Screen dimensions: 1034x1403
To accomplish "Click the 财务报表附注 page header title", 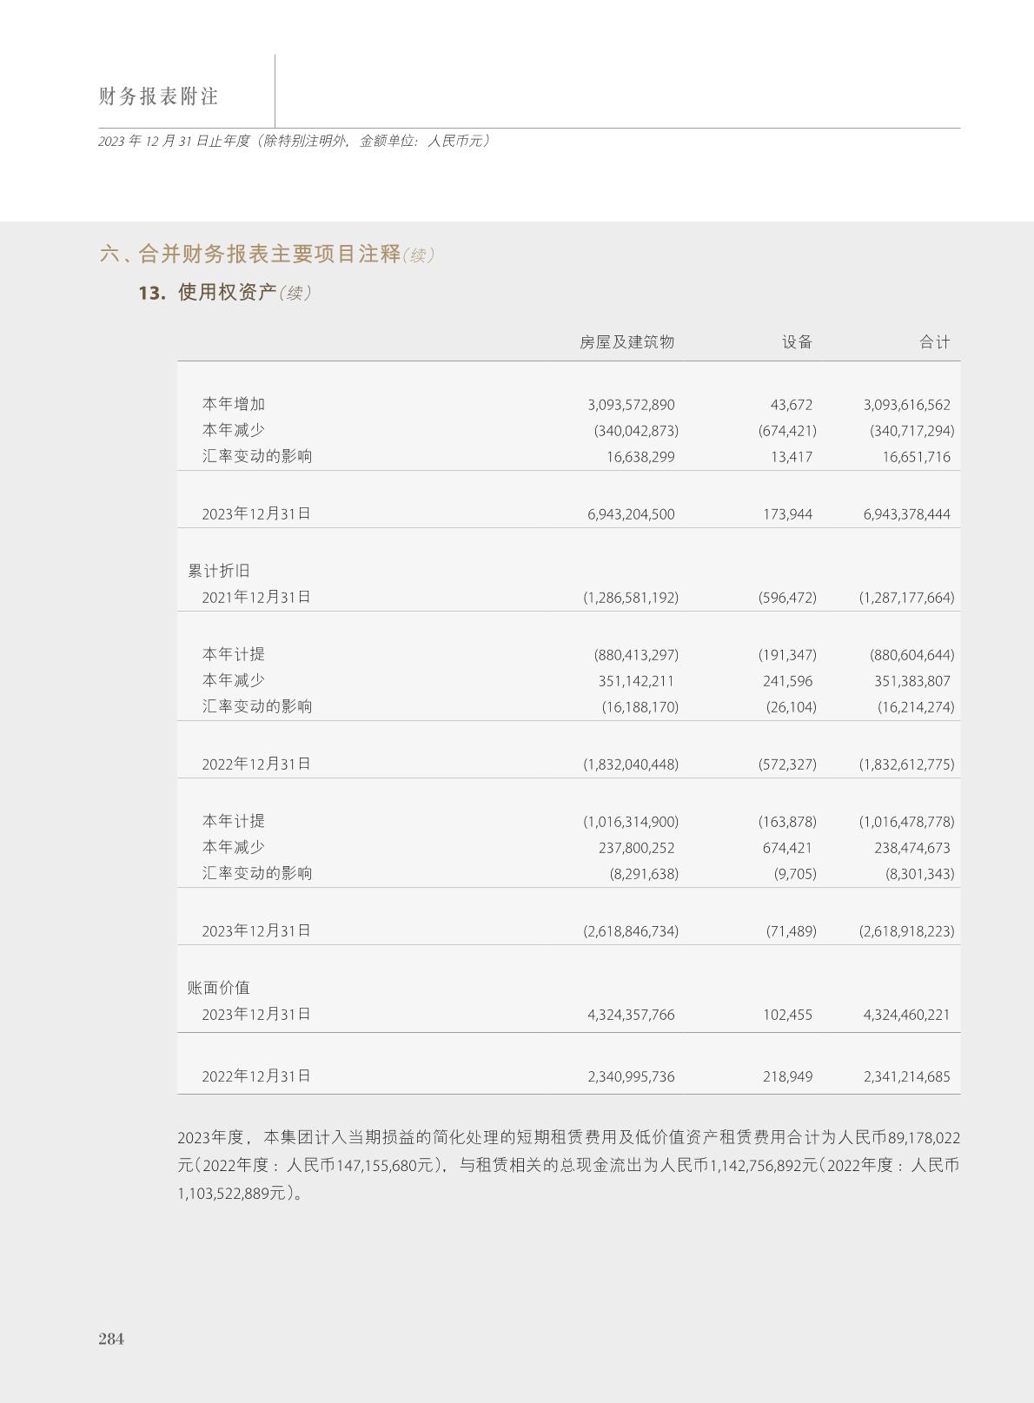I will pyautogui.click(x=158, y=96).
